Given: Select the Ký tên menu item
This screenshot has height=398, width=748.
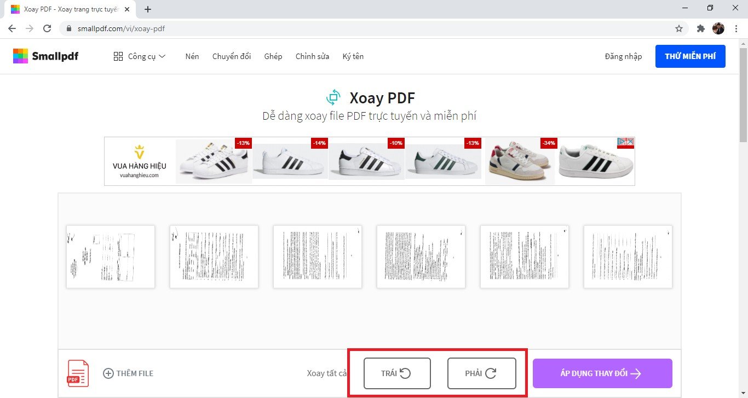Looking at the screenshot, I should coord(353,56).
